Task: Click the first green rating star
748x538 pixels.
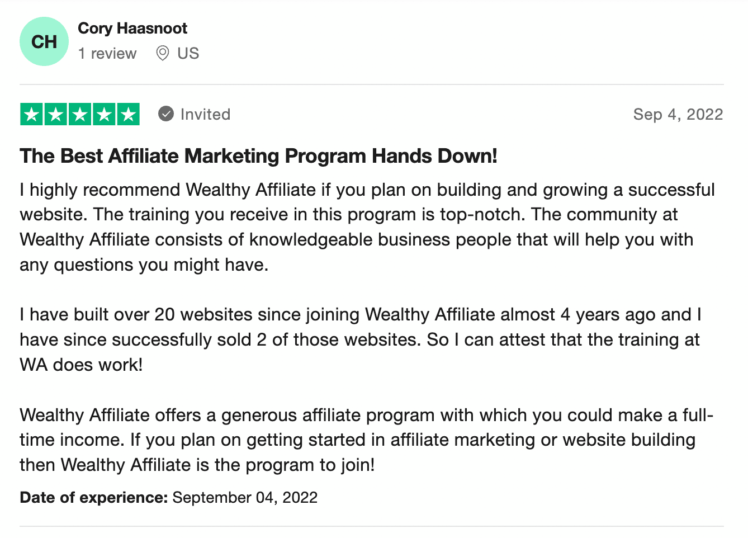Action: (x=32, y=115)
